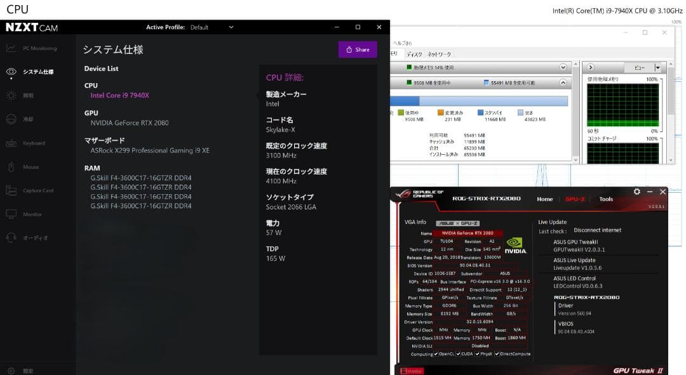The image size is (686, 375).
Task: Toggle the PhysX computing checkbox
Action: click(x=477, y=354)
